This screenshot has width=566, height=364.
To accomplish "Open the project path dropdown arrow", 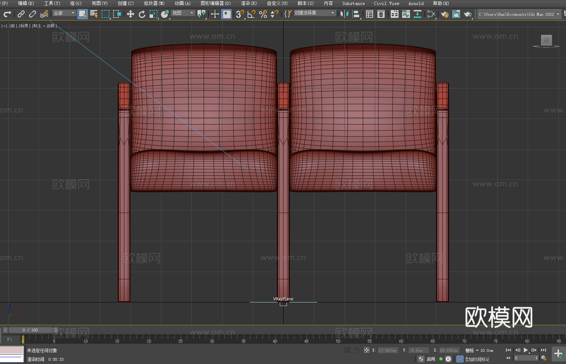I will pos(558,14).
